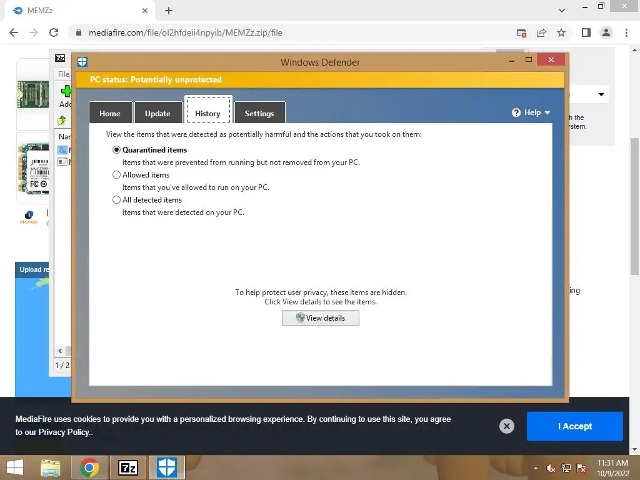Open File Explorer from the taskbar
Image resolution: width=640 pixels, height=480 pixels.
pos(51,467)
